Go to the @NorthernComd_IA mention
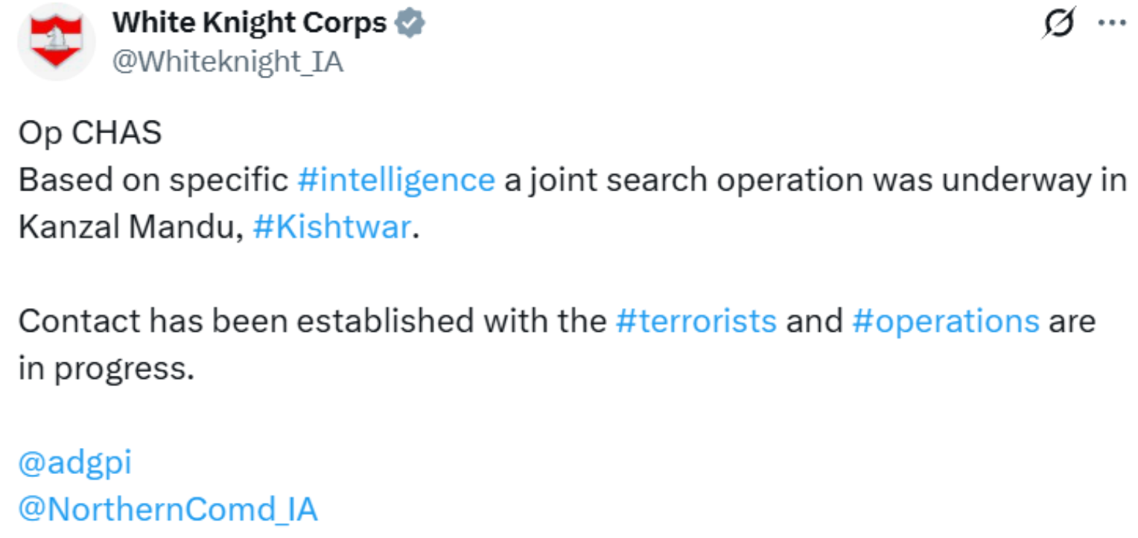 point(168,510)
